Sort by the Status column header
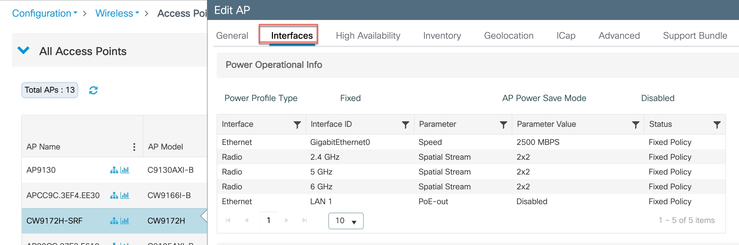 tap(660, 124)
